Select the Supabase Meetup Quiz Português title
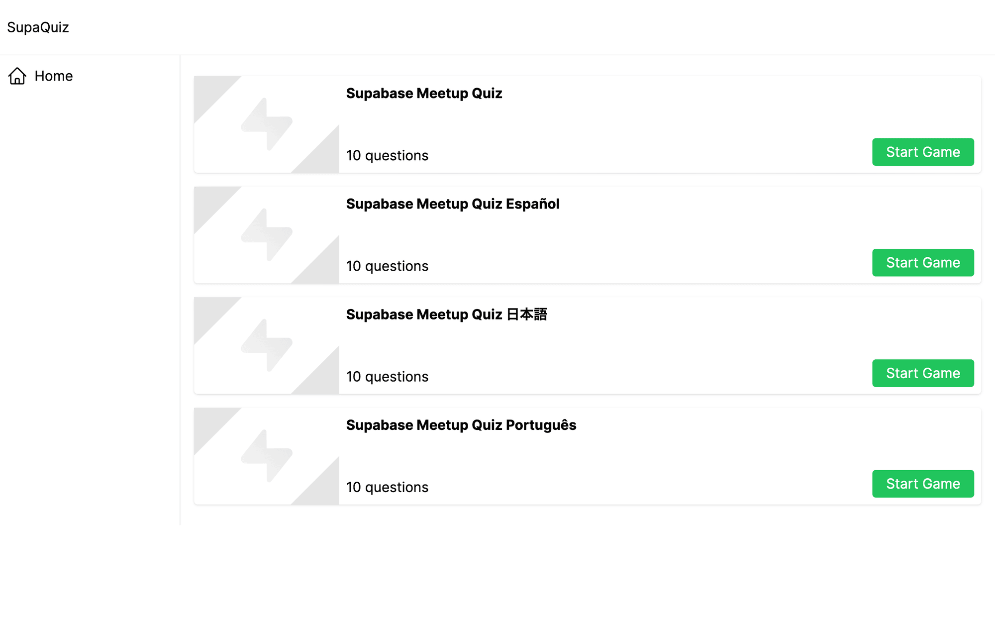The width and height of the screenshot is (995, 622). [x=461, y=425]
